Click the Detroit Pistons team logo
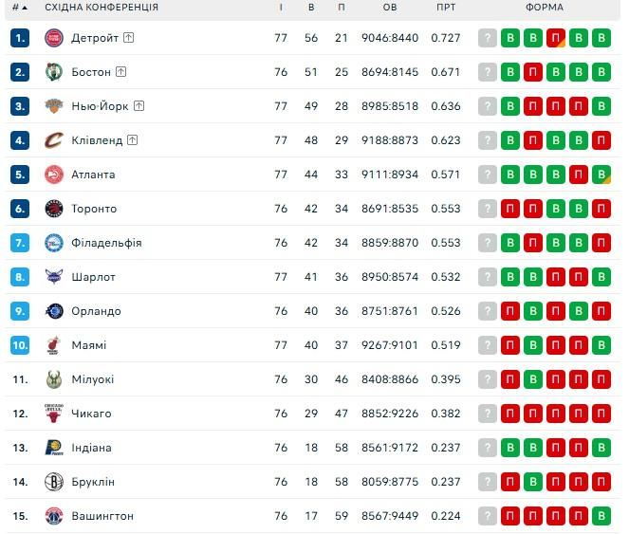Viewport: 629px width, 534px height. [x=53, y=38]
